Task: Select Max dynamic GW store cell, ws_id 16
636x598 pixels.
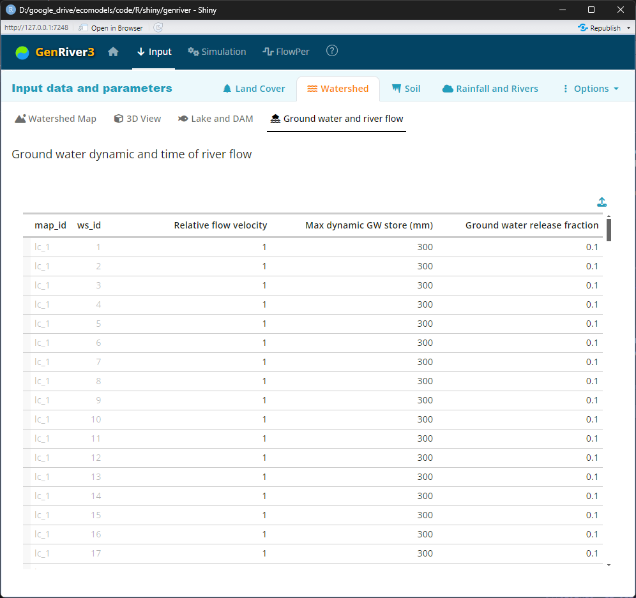Action: (354, 534)
